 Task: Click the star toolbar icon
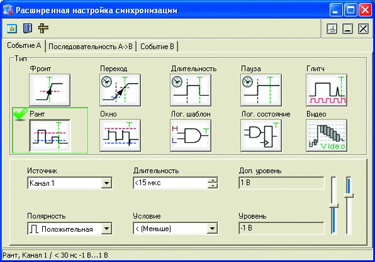pyautogui.click(x=12, y=28)
